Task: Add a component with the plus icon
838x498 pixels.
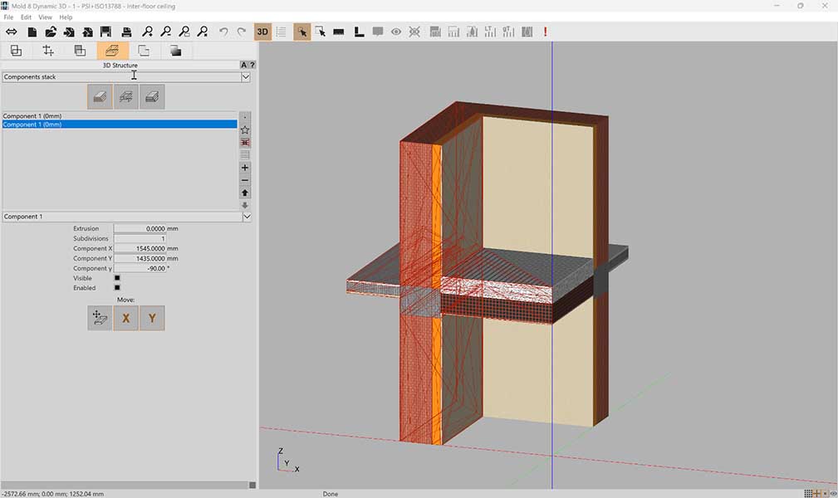Action: (x=245, y=168)
